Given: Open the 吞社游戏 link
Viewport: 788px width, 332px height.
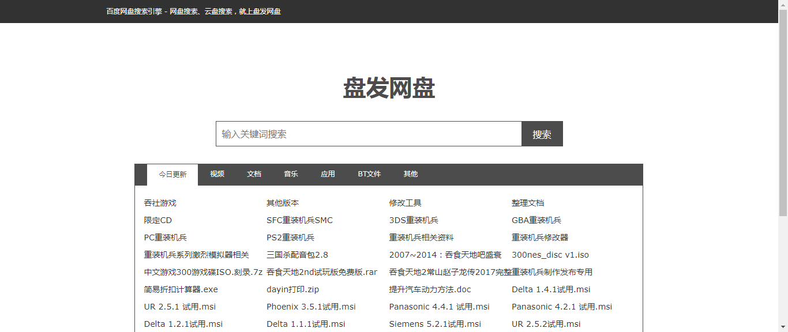Looking at the screenshot, I should [160, 203].
